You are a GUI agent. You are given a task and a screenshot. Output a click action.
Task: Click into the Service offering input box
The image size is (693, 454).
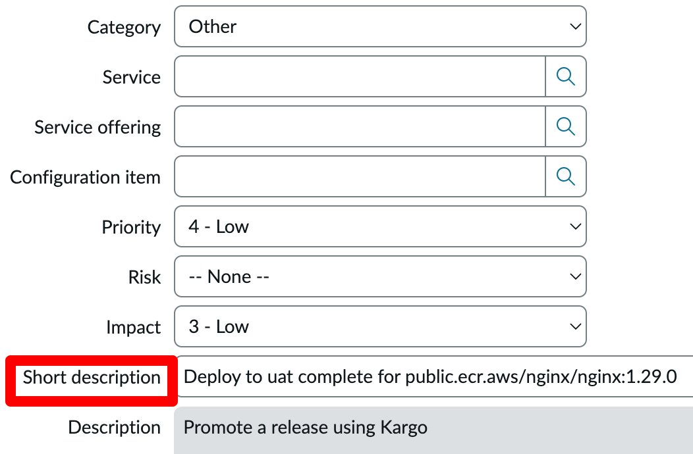[360, 126]
